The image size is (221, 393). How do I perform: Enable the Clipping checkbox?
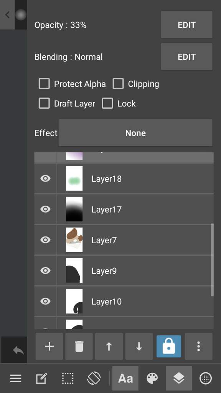pos(118,84)
